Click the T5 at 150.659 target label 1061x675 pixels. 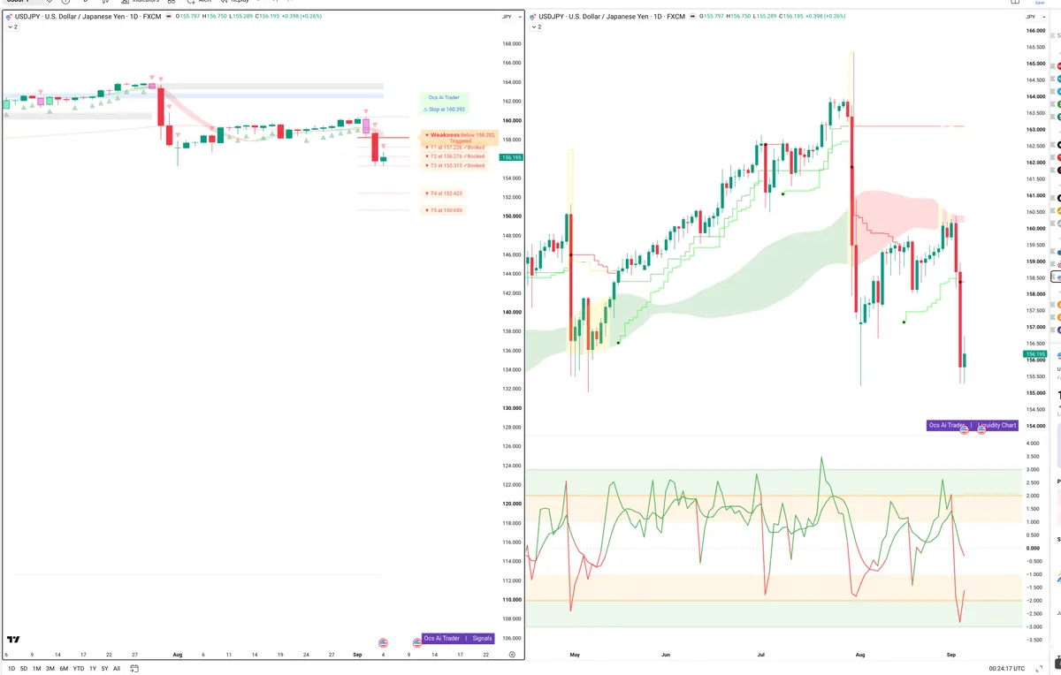444,210
